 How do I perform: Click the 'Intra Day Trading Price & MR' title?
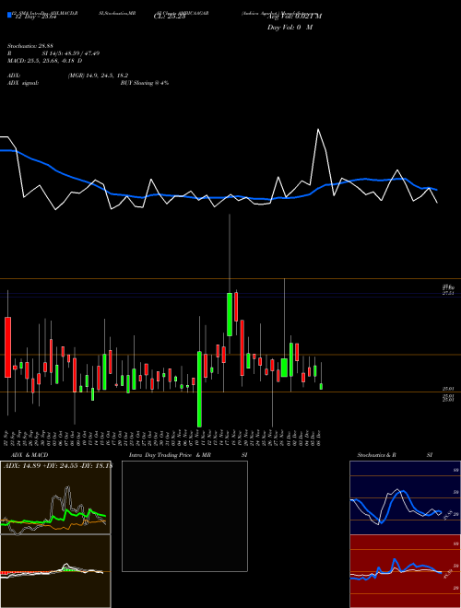(170, 455)
